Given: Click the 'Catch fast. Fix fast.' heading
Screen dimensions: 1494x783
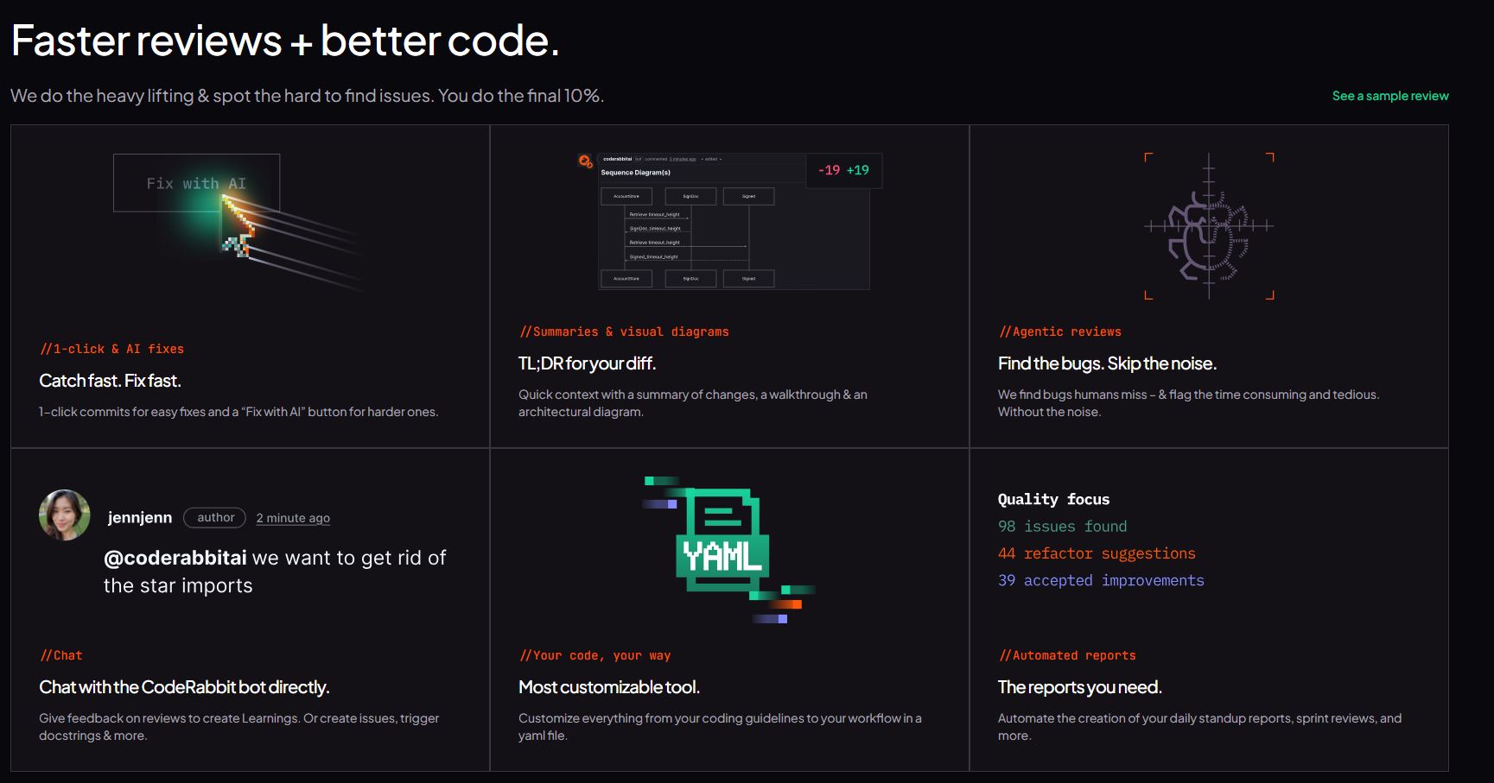Looking at the screenshot, I should tap(110, 381).
